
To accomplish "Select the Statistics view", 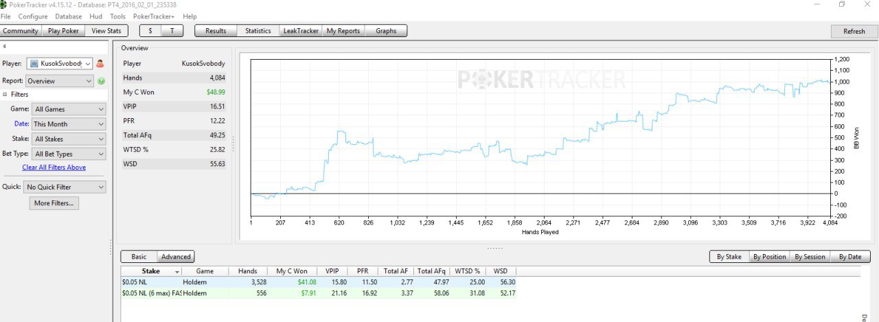I will tap(258, 31).
